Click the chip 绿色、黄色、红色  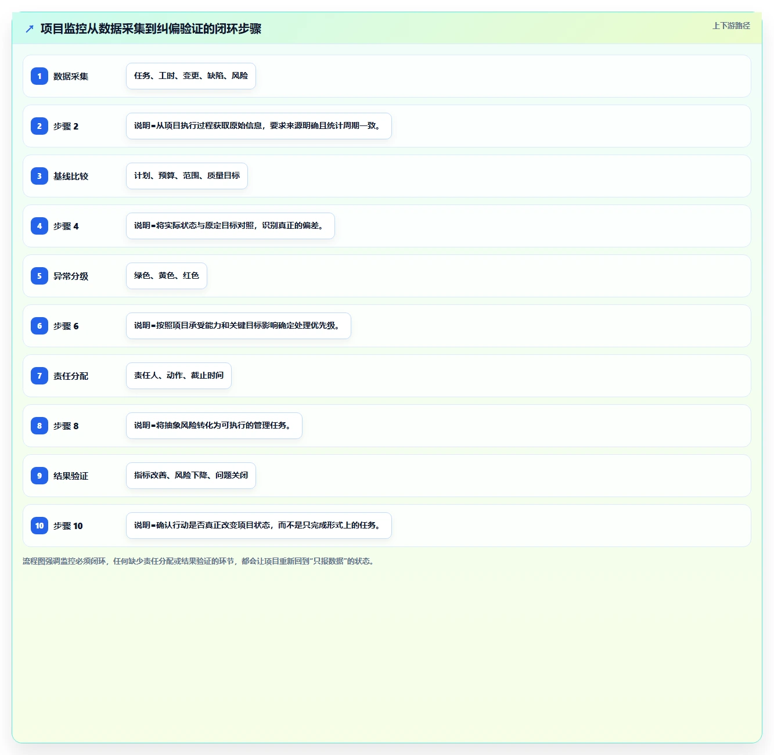[167, 276]
